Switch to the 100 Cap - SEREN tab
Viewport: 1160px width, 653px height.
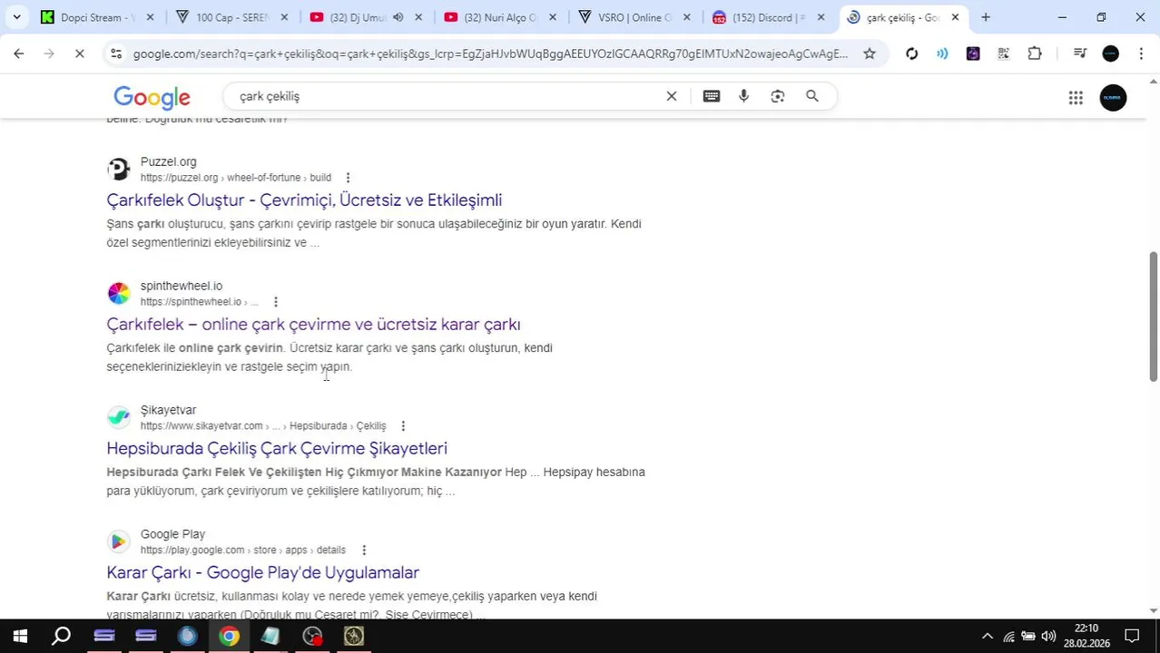point(232,17)
